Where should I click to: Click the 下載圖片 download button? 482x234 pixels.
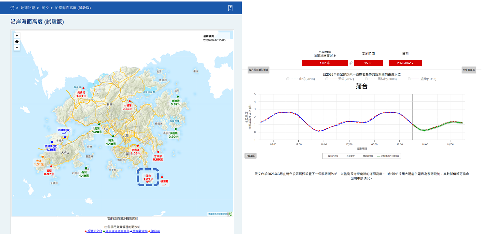click(x=251, y=156)
